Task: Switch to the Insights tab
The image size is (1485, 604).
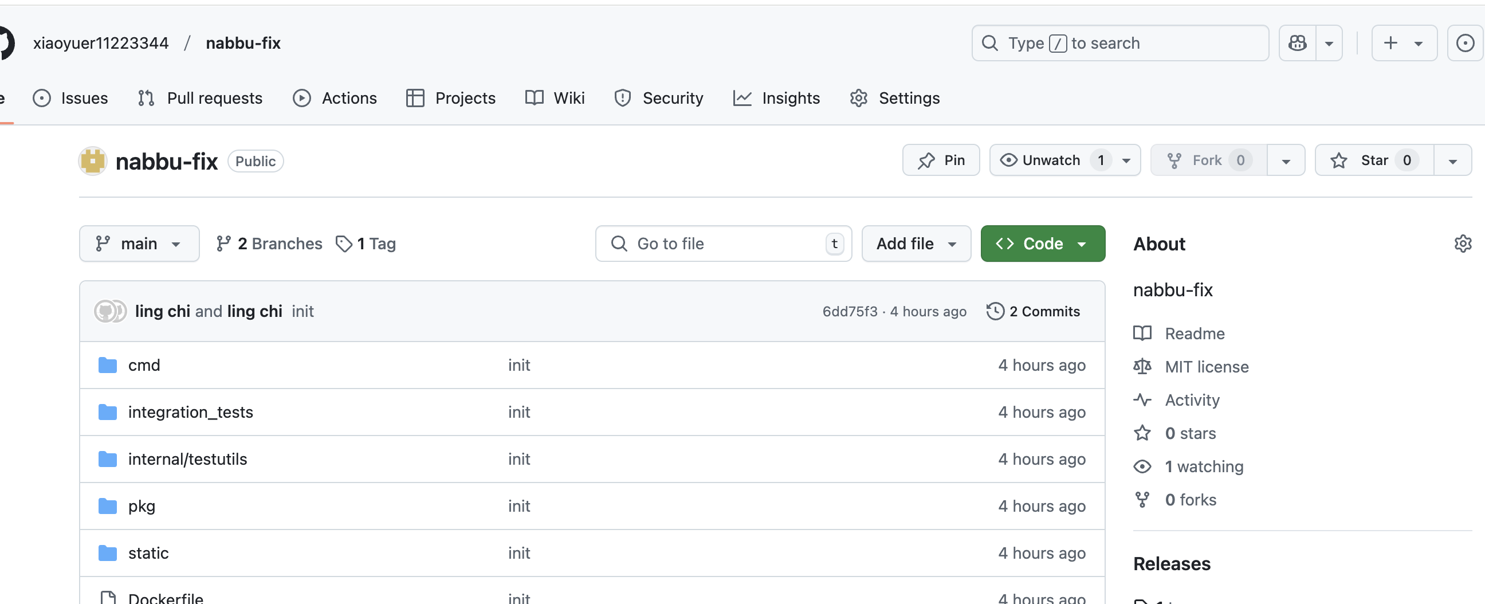Action: pyautogui.click(x=776, y=98)
